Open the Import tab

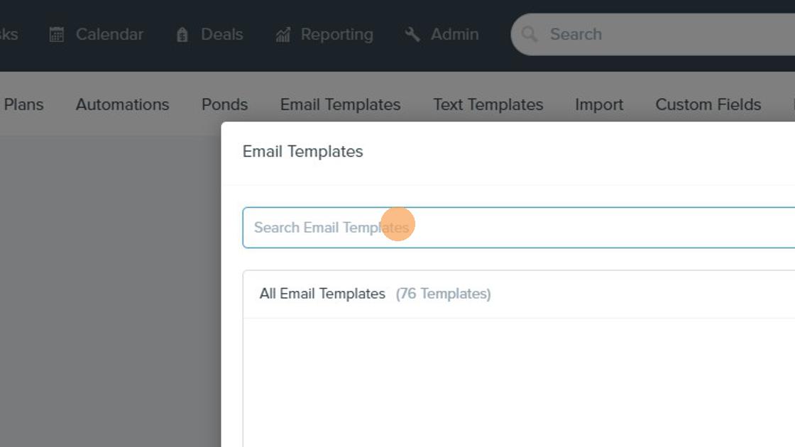click(x=599, y=104)
